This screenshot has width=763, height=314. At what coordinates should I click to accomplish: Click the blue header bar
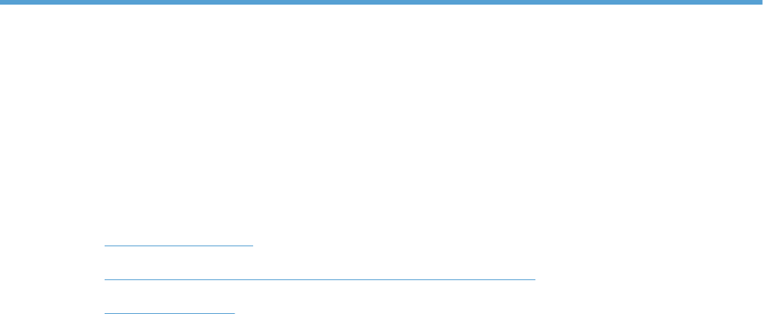(x=381, y=2)
